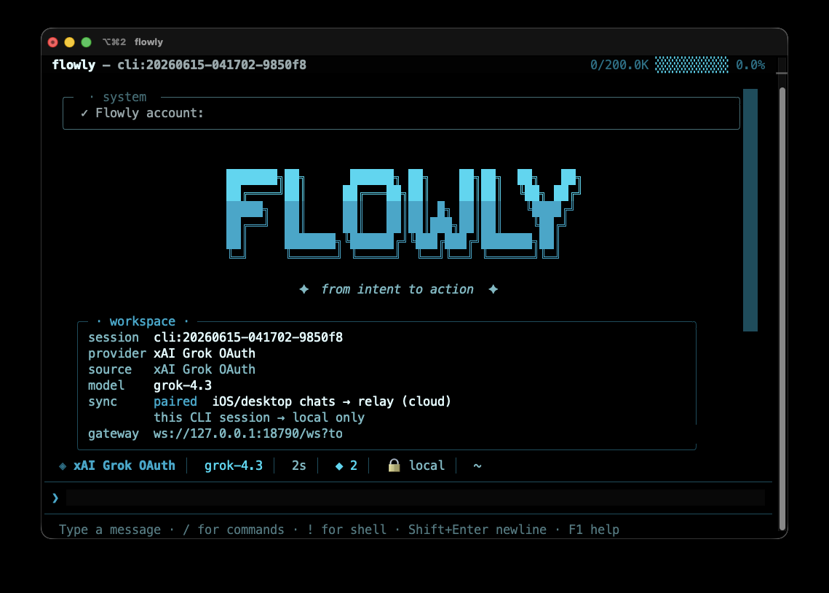Click the FLOWLY pixel logo
This screenshot has height=593, width=829.
403,213
